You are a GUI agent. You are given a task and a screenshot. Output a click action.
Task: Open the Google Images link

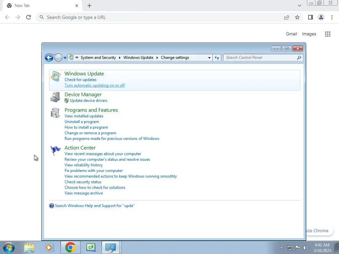309,34
